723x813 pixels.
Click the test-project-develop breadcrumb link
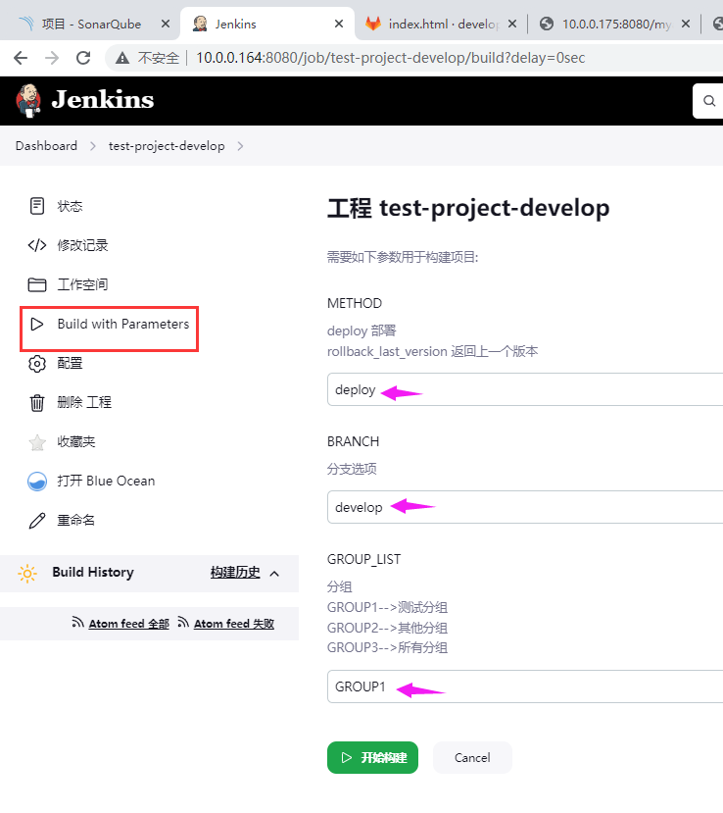coord(167,146)
